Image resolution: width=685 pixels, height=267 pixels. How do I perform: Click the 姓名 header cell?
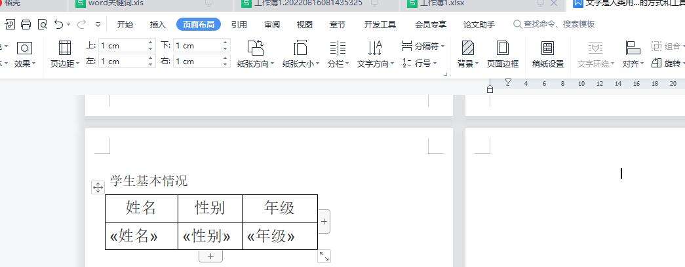[141, 208]
